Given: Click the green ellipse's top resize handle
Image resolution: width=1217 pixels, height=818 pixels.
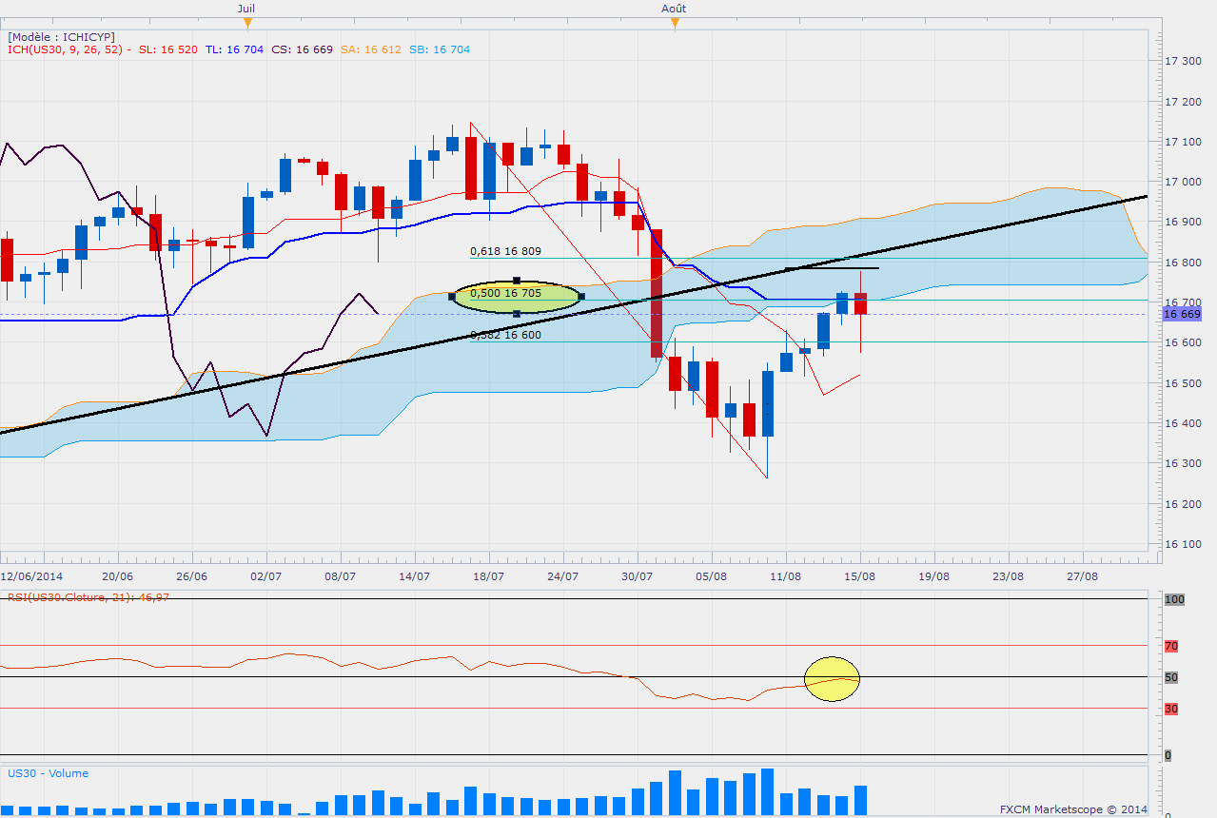Looking at the screenshot, I should click(x=517, y=280).
